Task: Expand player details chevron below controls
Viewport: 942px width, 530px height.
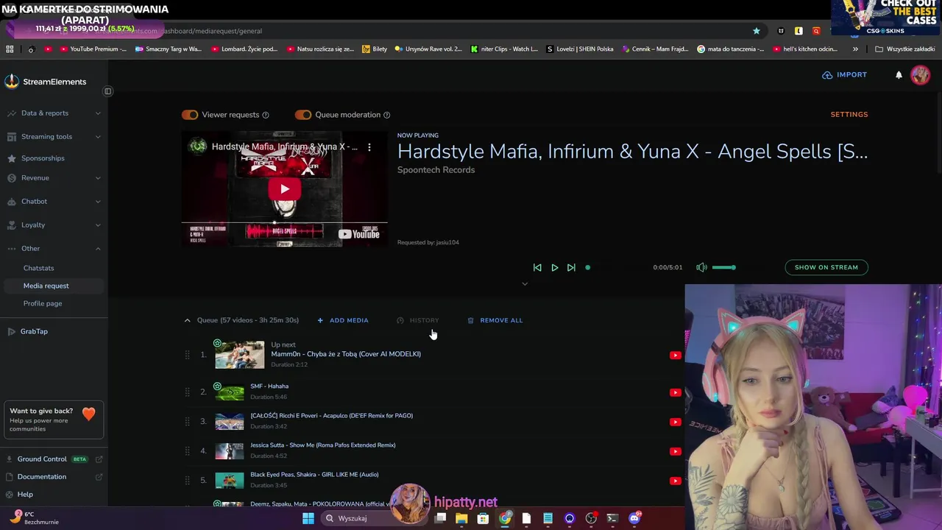Action: [525, 284]
